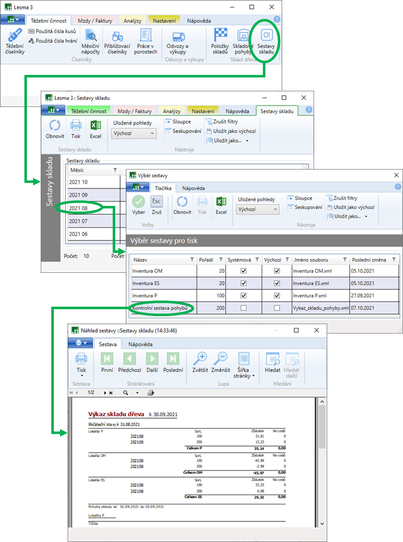
Task: Open Sestavy skladu in the Lesma 3 ribbon
Action: pos(266,43)
